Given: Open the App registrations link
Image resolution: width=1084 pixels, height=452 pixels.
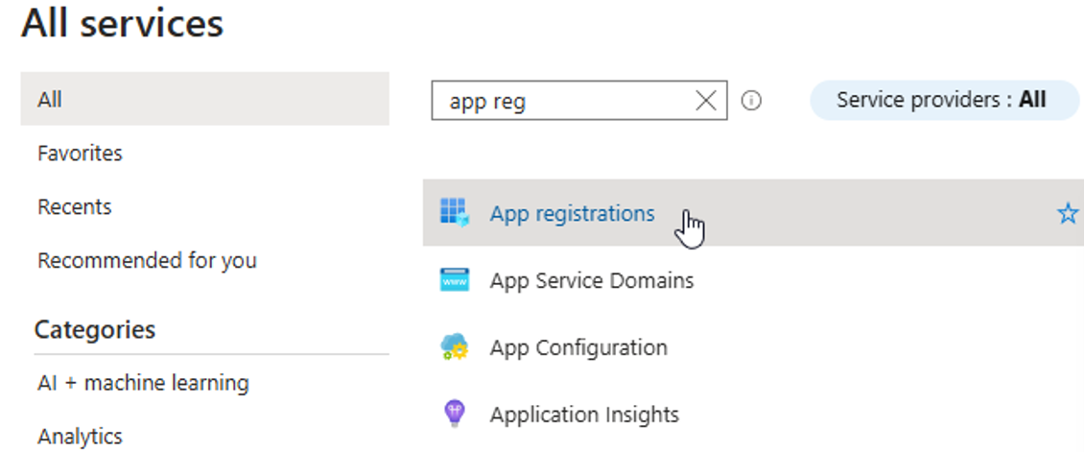Looking at the screenshot, I should click(x=572, y=214).
